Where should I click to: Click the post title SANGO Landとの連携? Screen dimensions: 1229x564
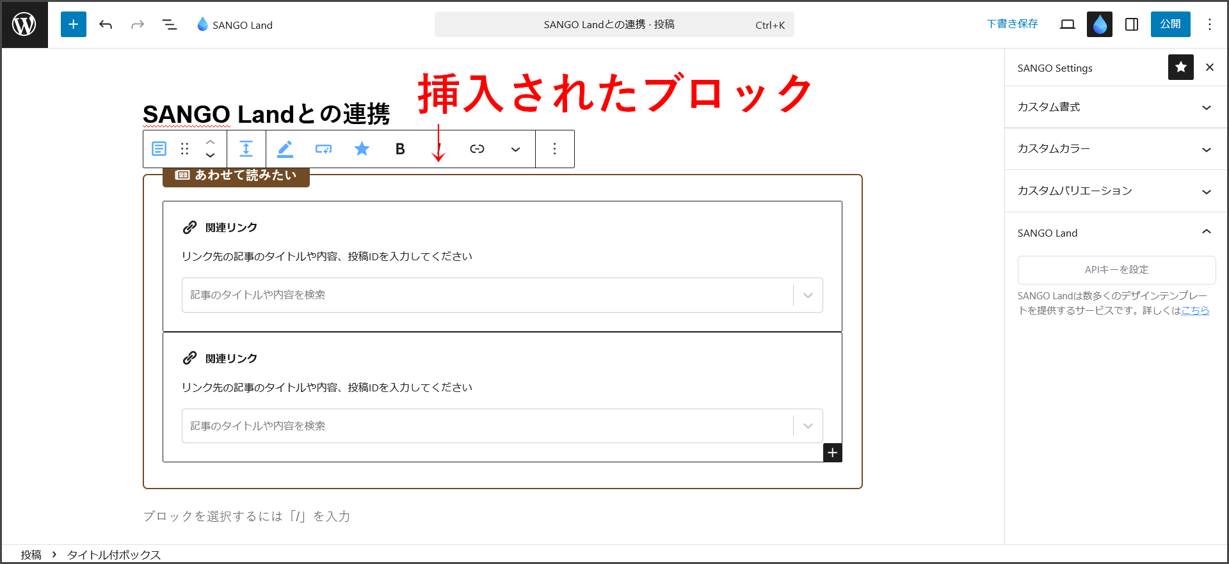[x=266, y=114]
